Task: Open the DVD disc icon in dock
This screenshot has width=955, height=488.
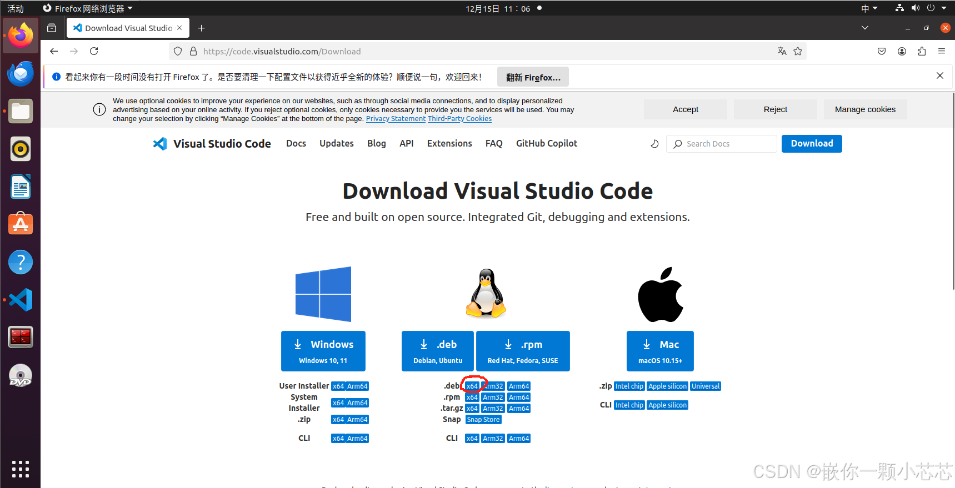Action: coord(21,375)
